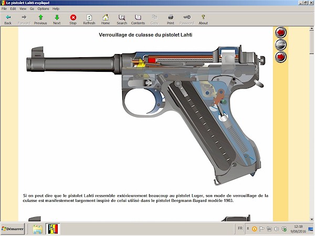The height and width of the screenshot is (236, 315).
Task: Click the red right-arrow page button
Action: [x=281, y=57]
